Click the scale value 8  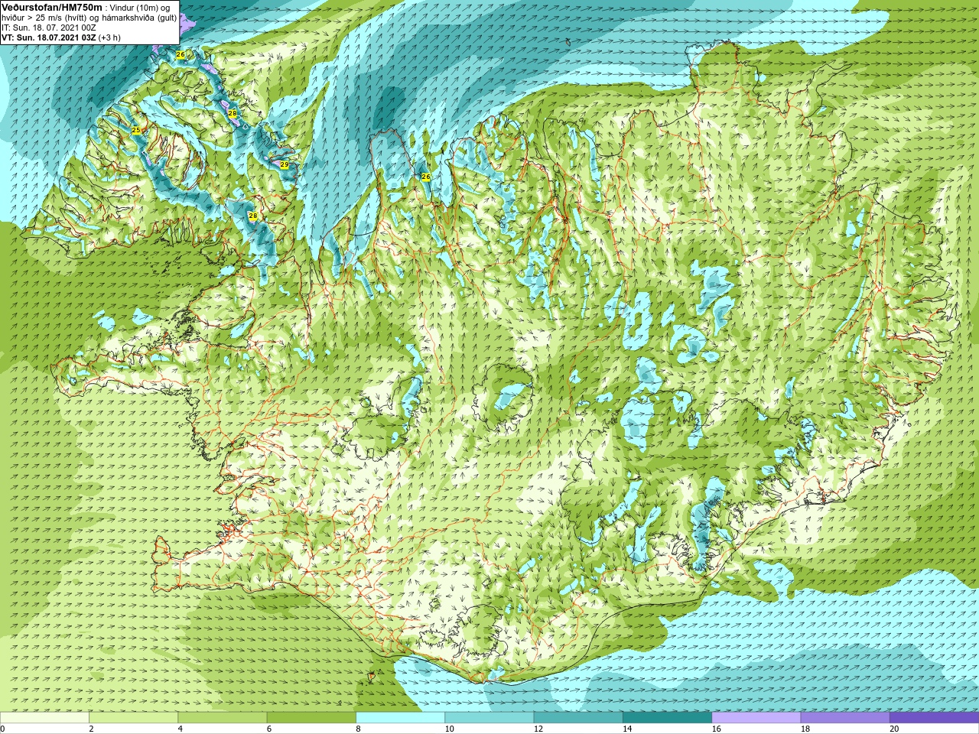[358, 729]
